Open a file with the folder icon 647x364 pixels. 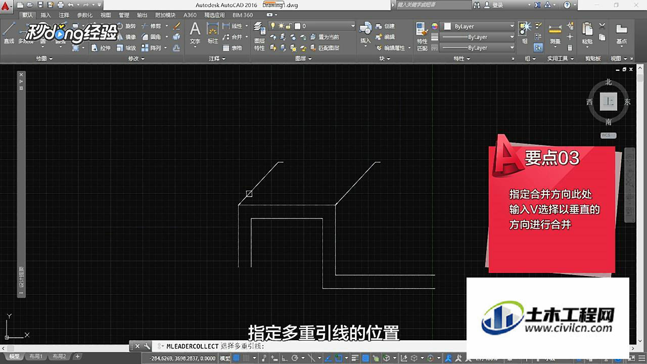[30, 5]
